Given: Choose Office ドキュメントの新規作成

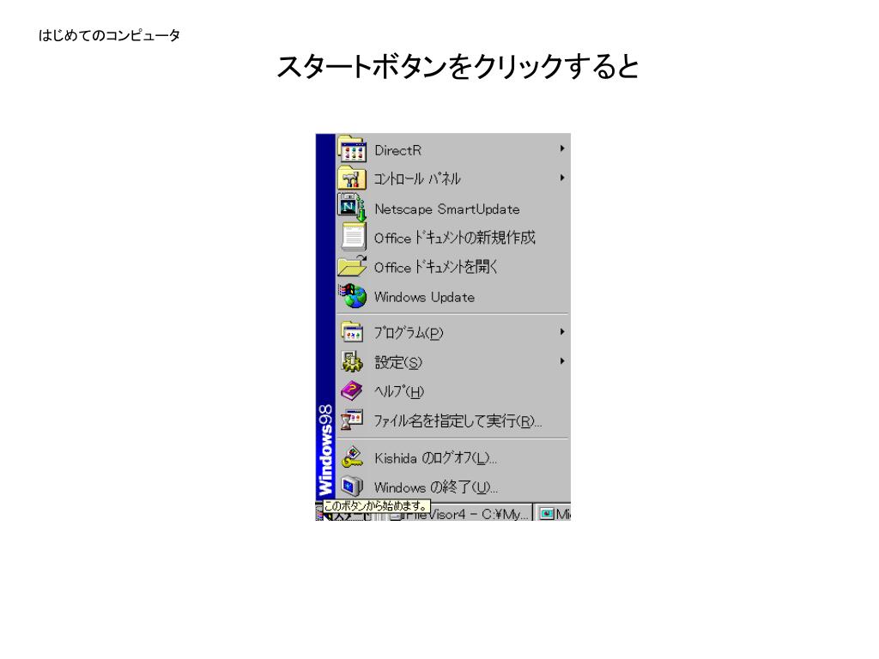Looking at the screenshot, I should [x=453, y=237].
